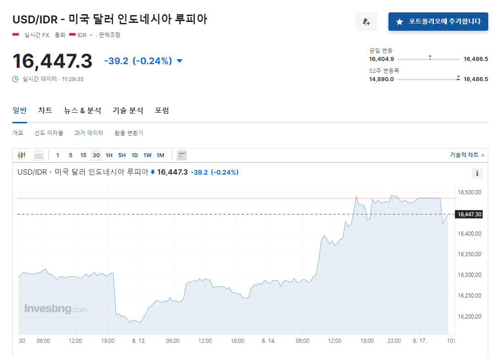Screen dimensions: 502x357
Task: Click the star icon on portfolio button
Action: (399, 21)
